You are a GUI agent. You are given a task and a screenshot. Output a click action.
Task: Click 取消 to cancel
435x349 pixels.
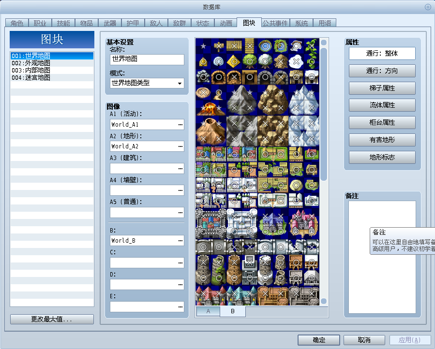click(364, 340)
